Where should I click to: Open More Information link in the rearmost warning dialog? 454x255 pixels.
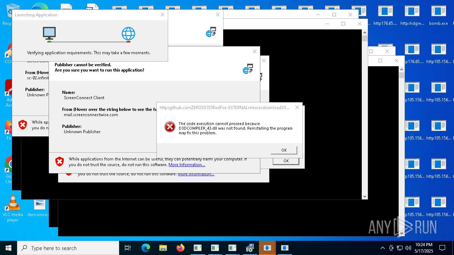click(x=196, y=174)
